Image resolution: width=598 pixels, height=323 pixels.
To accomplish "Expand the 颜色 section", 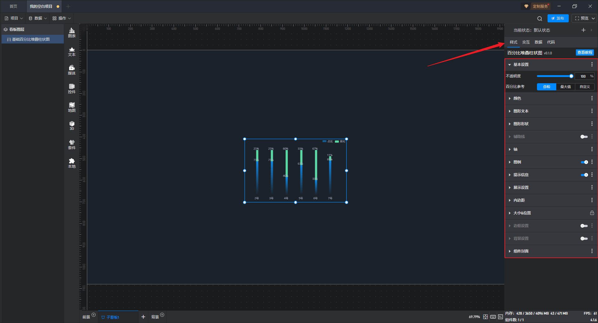I will tap(510, 98).
